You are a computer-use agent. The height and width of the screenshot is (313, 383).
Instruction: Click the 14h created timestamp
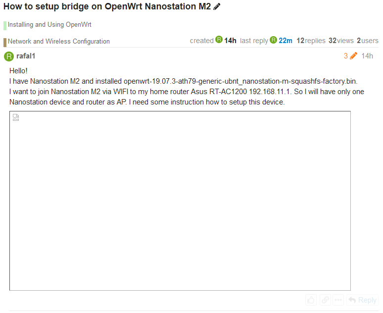[x=230, y=41]
